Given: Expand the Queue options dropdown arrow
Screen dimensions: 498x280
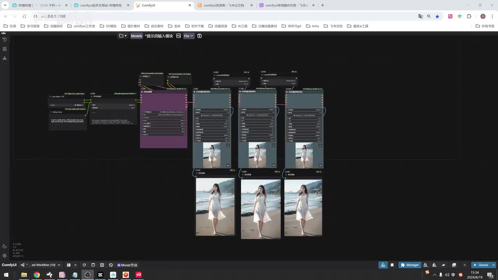Looking at the screenshot, I should click(494, 265).
